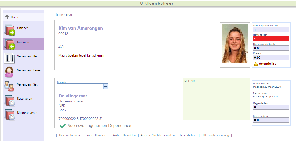Click the yellow Attentielijst warning icon
Screen dimensions: 296x141
256,64
